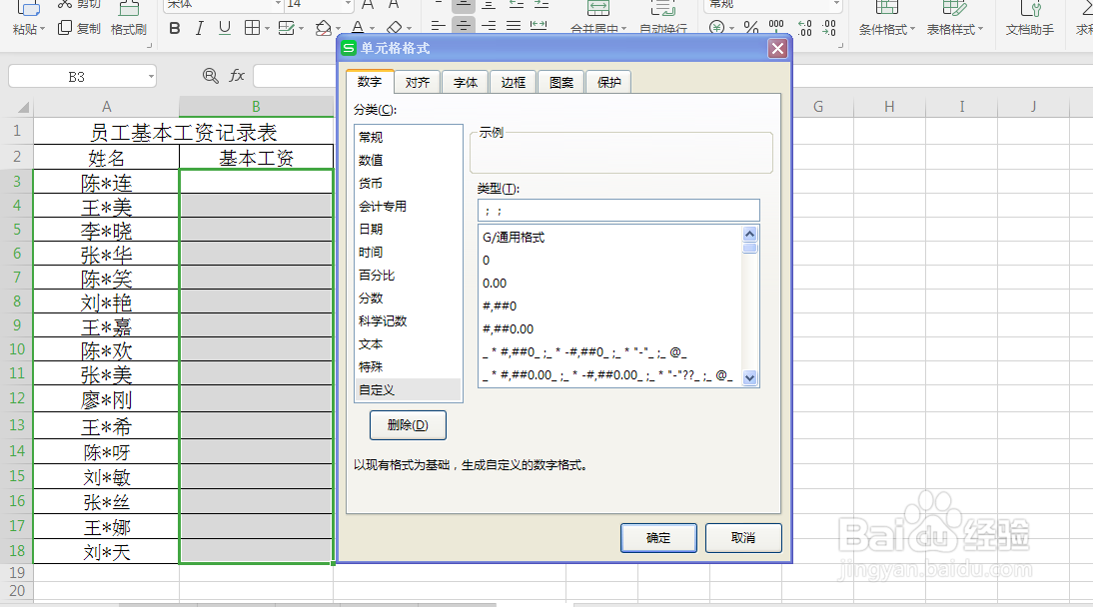Viewport: 1093px width, 607px height.
Task: Click the 删除(D) delete button
Action: click(408, 425)
